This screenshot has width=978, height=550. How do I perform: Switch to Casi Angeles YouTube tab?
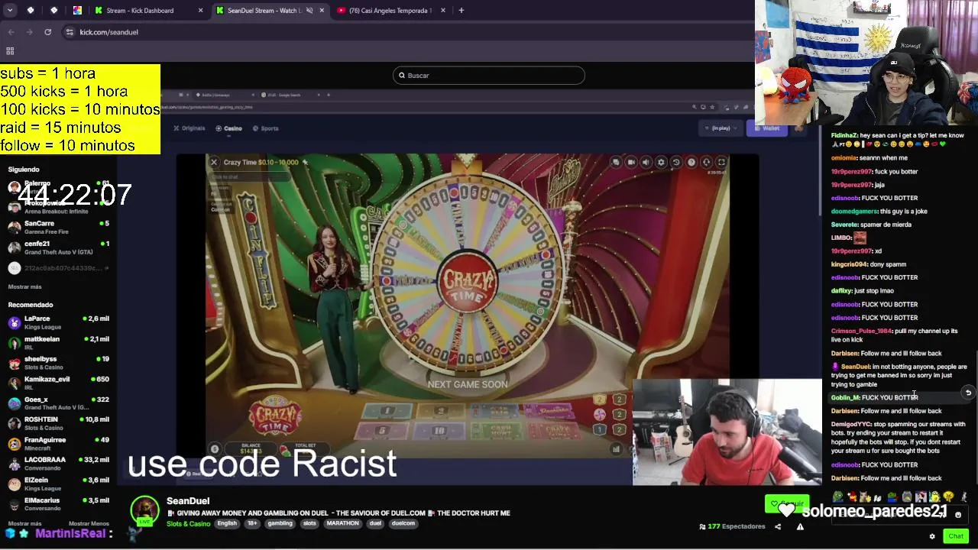391,11
